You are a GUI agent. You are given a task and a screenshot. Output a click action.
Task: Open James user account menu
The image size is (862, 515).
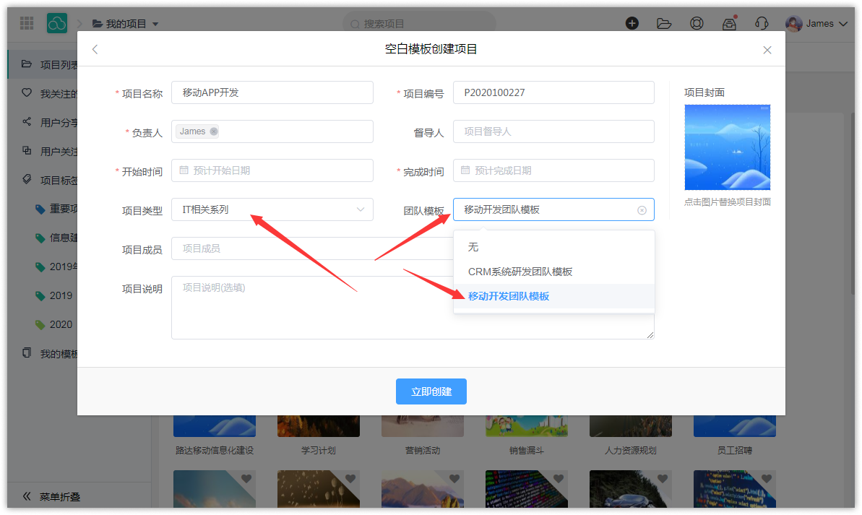click(x=809, y=24)
